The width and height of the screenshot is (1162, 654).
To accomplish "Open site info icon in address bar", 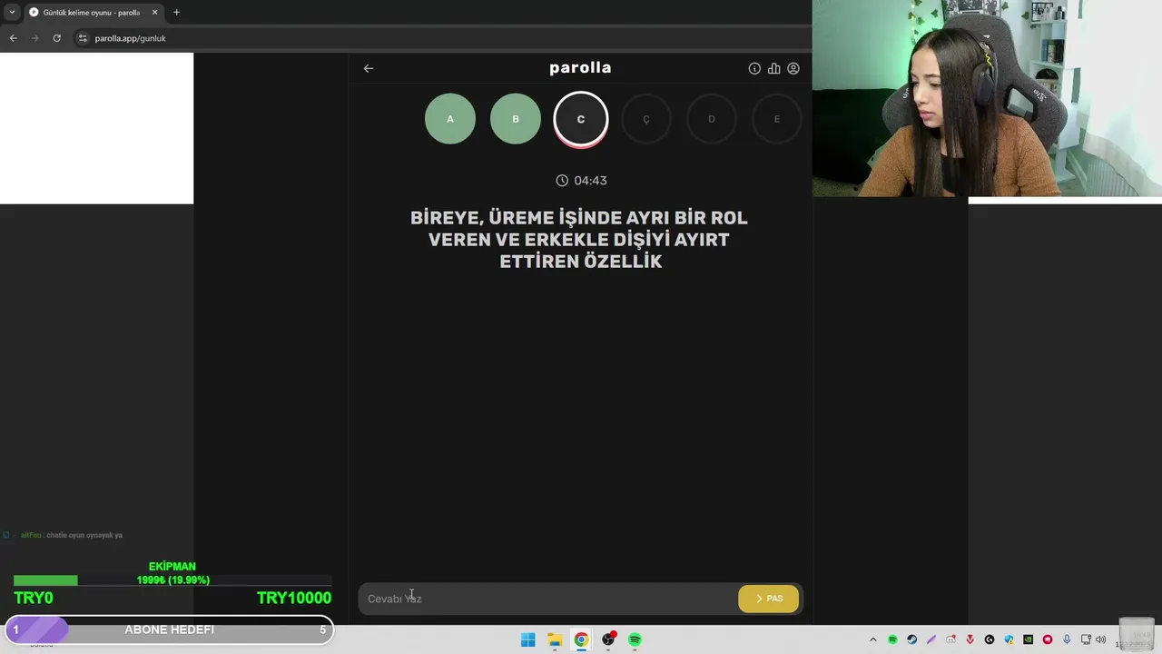I will coord(83,38).
